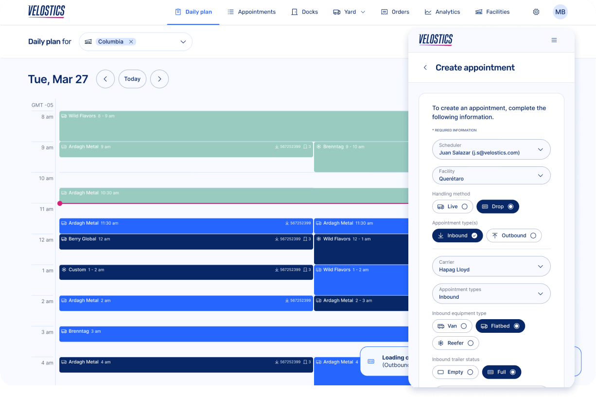The width and height of the screenshot is (596, 398).
Task: Open the Yard menu in top navigation
Action: tap(349, 12)
